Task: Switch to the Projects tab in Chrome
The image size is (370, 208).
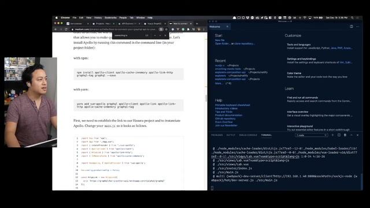Action: click(103, 24)
